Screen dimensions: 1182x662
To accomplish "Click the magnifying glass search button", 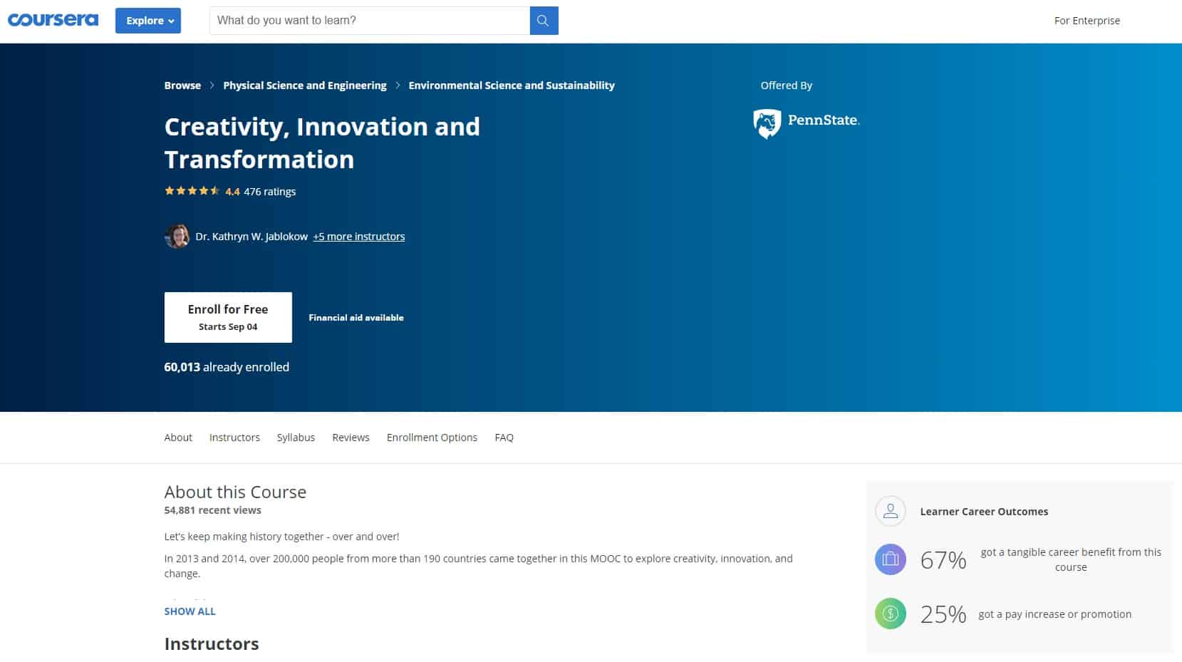I will pos(544,21).
